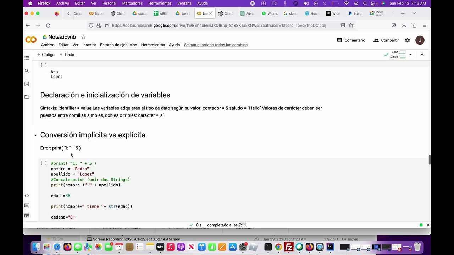This screenshot has height=255, width=454.
Task: Open the Herramientas menu in Colab
Action: tap(153, 45)
